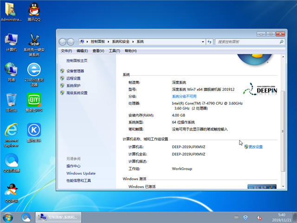Click the control panel icon in address bar
The image size is (297, 223).
pyautogui.click(x=82, y=41)
